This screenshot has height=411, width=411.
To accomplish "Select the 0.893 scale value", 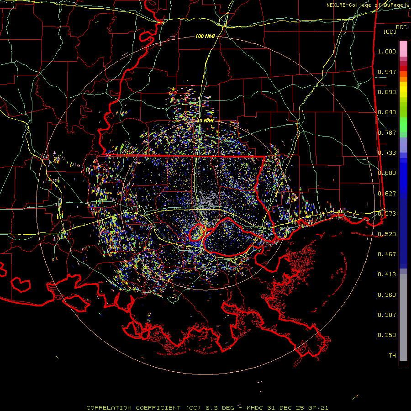I will click(387, 92).
